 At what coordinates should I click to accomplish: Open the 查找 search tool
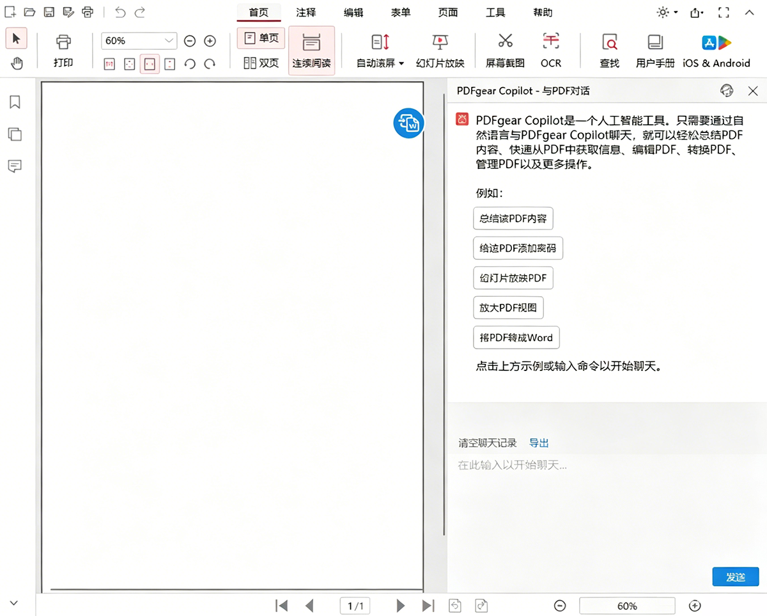(x=609, y=51)
